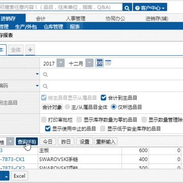Enable 显示数量管理除 checkbox
This screenshot has height=183, width=183.
(x=144, y=120)
